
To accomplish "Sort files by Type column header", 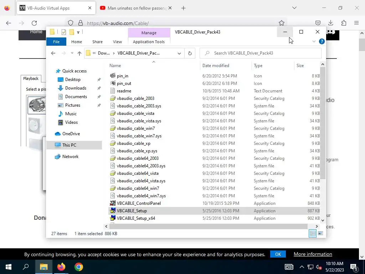I will 258,66.
